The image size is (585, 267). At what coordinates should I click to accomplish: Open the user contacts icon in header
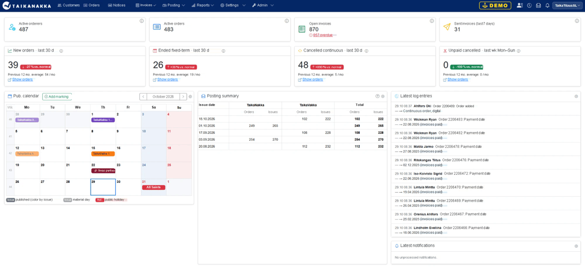pos(519,6)
